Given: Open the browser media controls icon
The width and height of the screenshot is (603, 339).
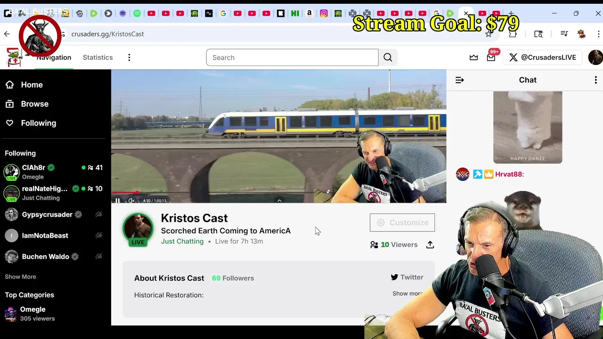Looking at the screenshot, I should [x=564, y=34].
